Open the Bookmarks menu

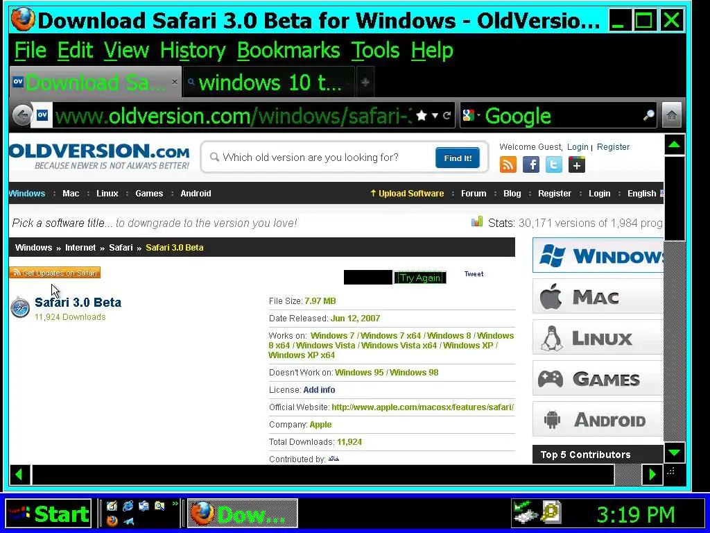[288, 50]
